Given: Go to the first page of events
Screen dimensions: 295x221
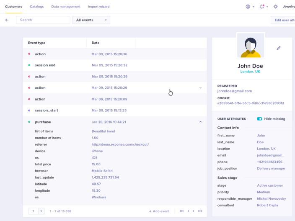Looking at the screenshot, I should point(182,211).
